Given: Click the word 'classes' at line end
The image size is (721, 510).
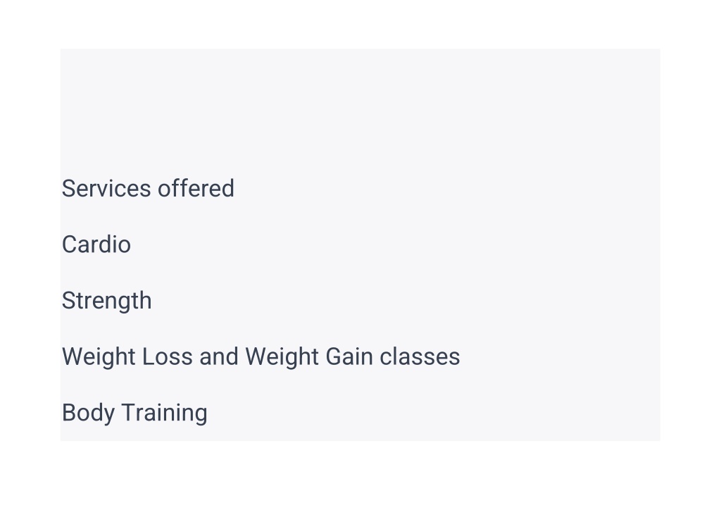Looking at the screenshot, I should pos(420,356).
